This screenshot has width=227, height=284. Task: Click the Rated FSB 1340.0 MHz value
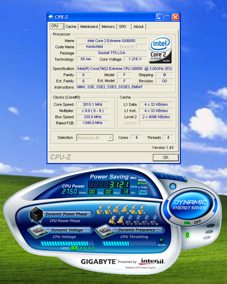click(93, 123)
